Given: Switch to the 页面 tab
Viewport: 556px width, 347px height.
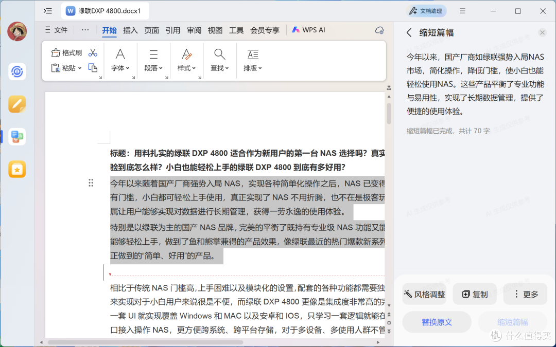Looking at the screenshot, I should click(151, 30).
